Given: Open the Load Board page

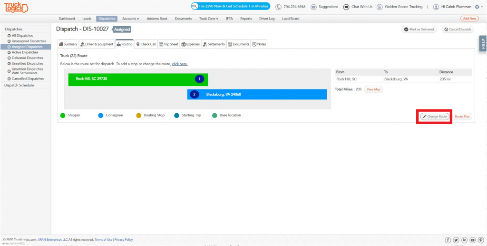Looking at the screenshot, I should click(x=291, y=19).
